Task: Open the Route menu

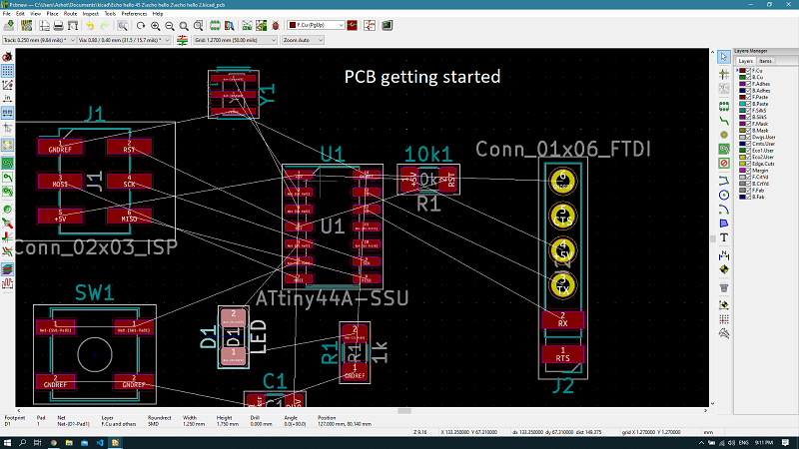Action: click(70, 14)
